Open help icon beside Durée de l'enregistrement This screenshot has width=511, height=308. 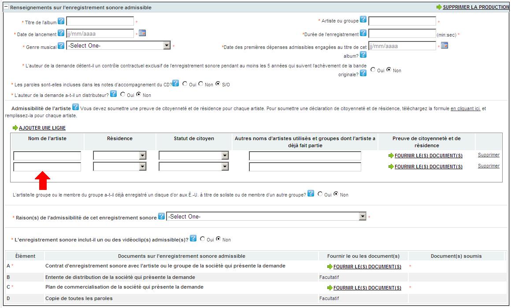tap(363, 33)
